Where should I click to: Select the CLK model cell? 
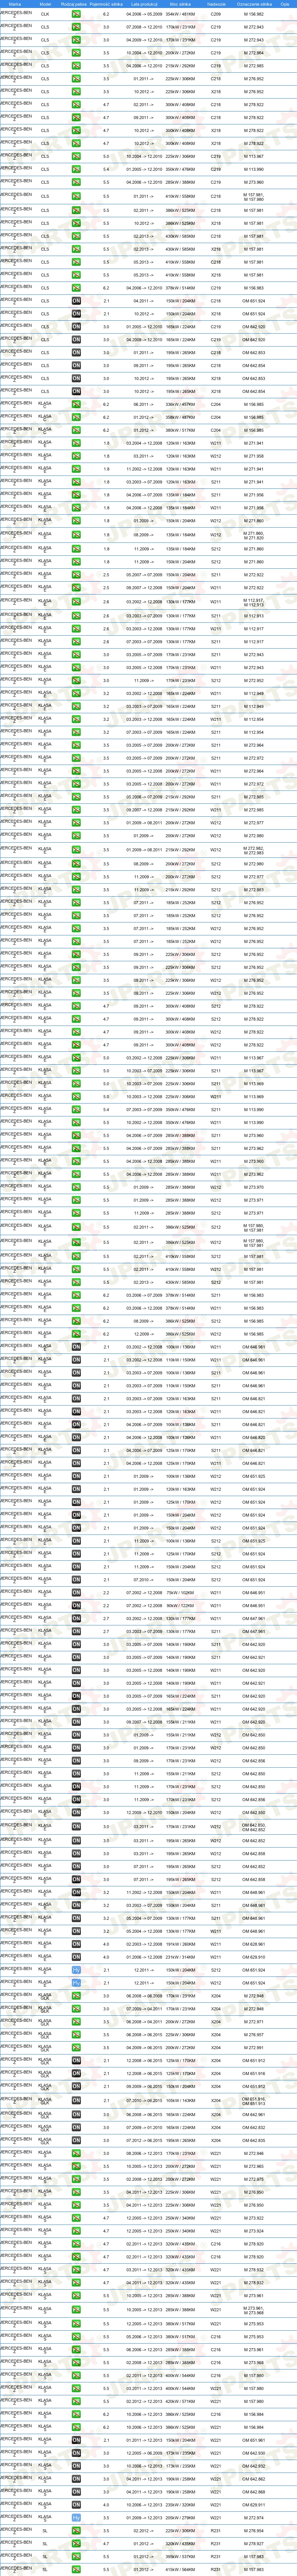(45, 14)
